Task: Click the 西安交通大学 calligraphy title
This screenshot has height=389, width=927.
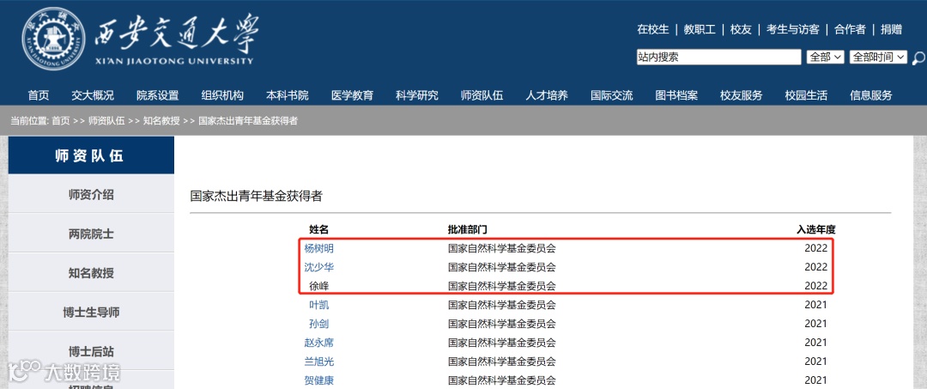Action: (176, 32)
